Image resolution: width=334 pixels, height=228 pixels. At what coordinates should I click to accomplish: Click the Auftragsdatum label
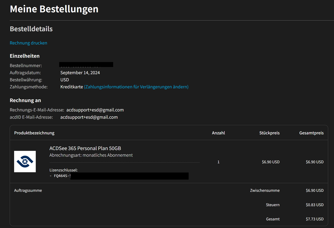tap(25, 73)
